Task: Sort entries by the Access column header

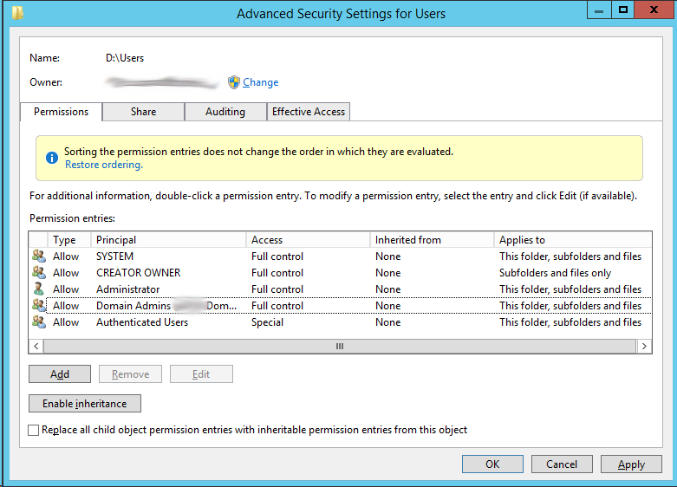Action: tap(308, 240)
